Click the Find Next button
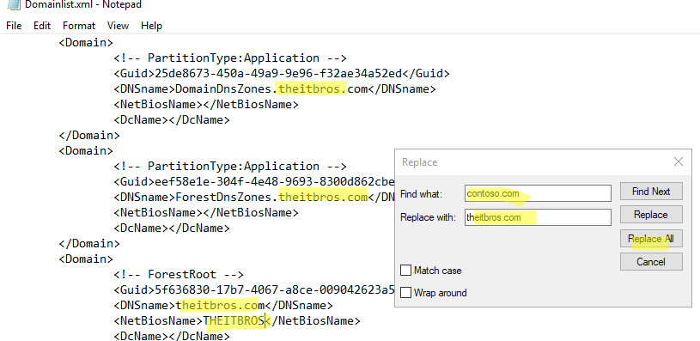 point(651,192)
